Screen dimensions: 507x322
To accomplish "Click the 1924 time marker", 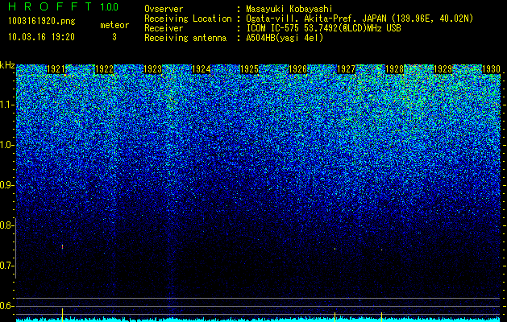I will point(202,69).
